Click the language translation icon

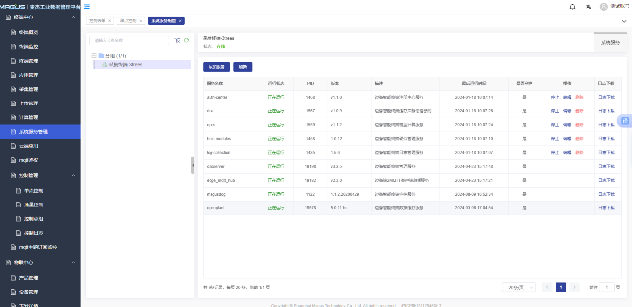tap(588, 7)
